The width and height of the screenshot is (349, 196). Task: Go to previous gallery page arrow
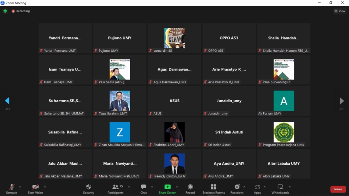[7, 101]
